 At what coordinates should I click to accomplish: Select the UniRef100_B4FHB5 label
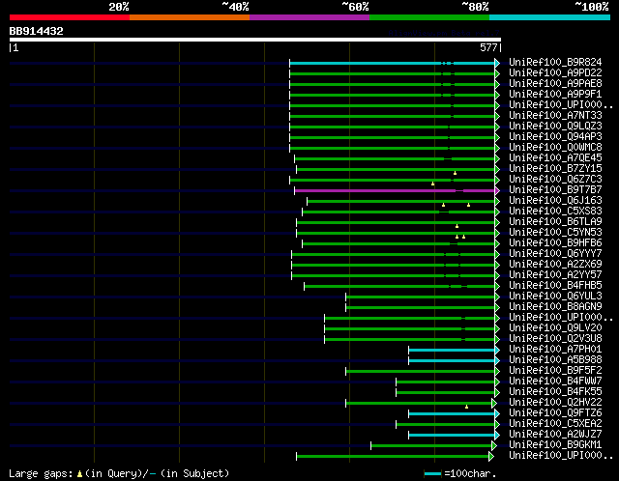click(x=555, y=286)
